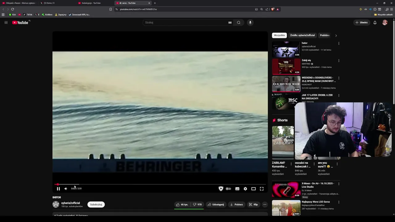Show more filter chips with the arrow
This screenshot has width=395, height=222.
336,35
